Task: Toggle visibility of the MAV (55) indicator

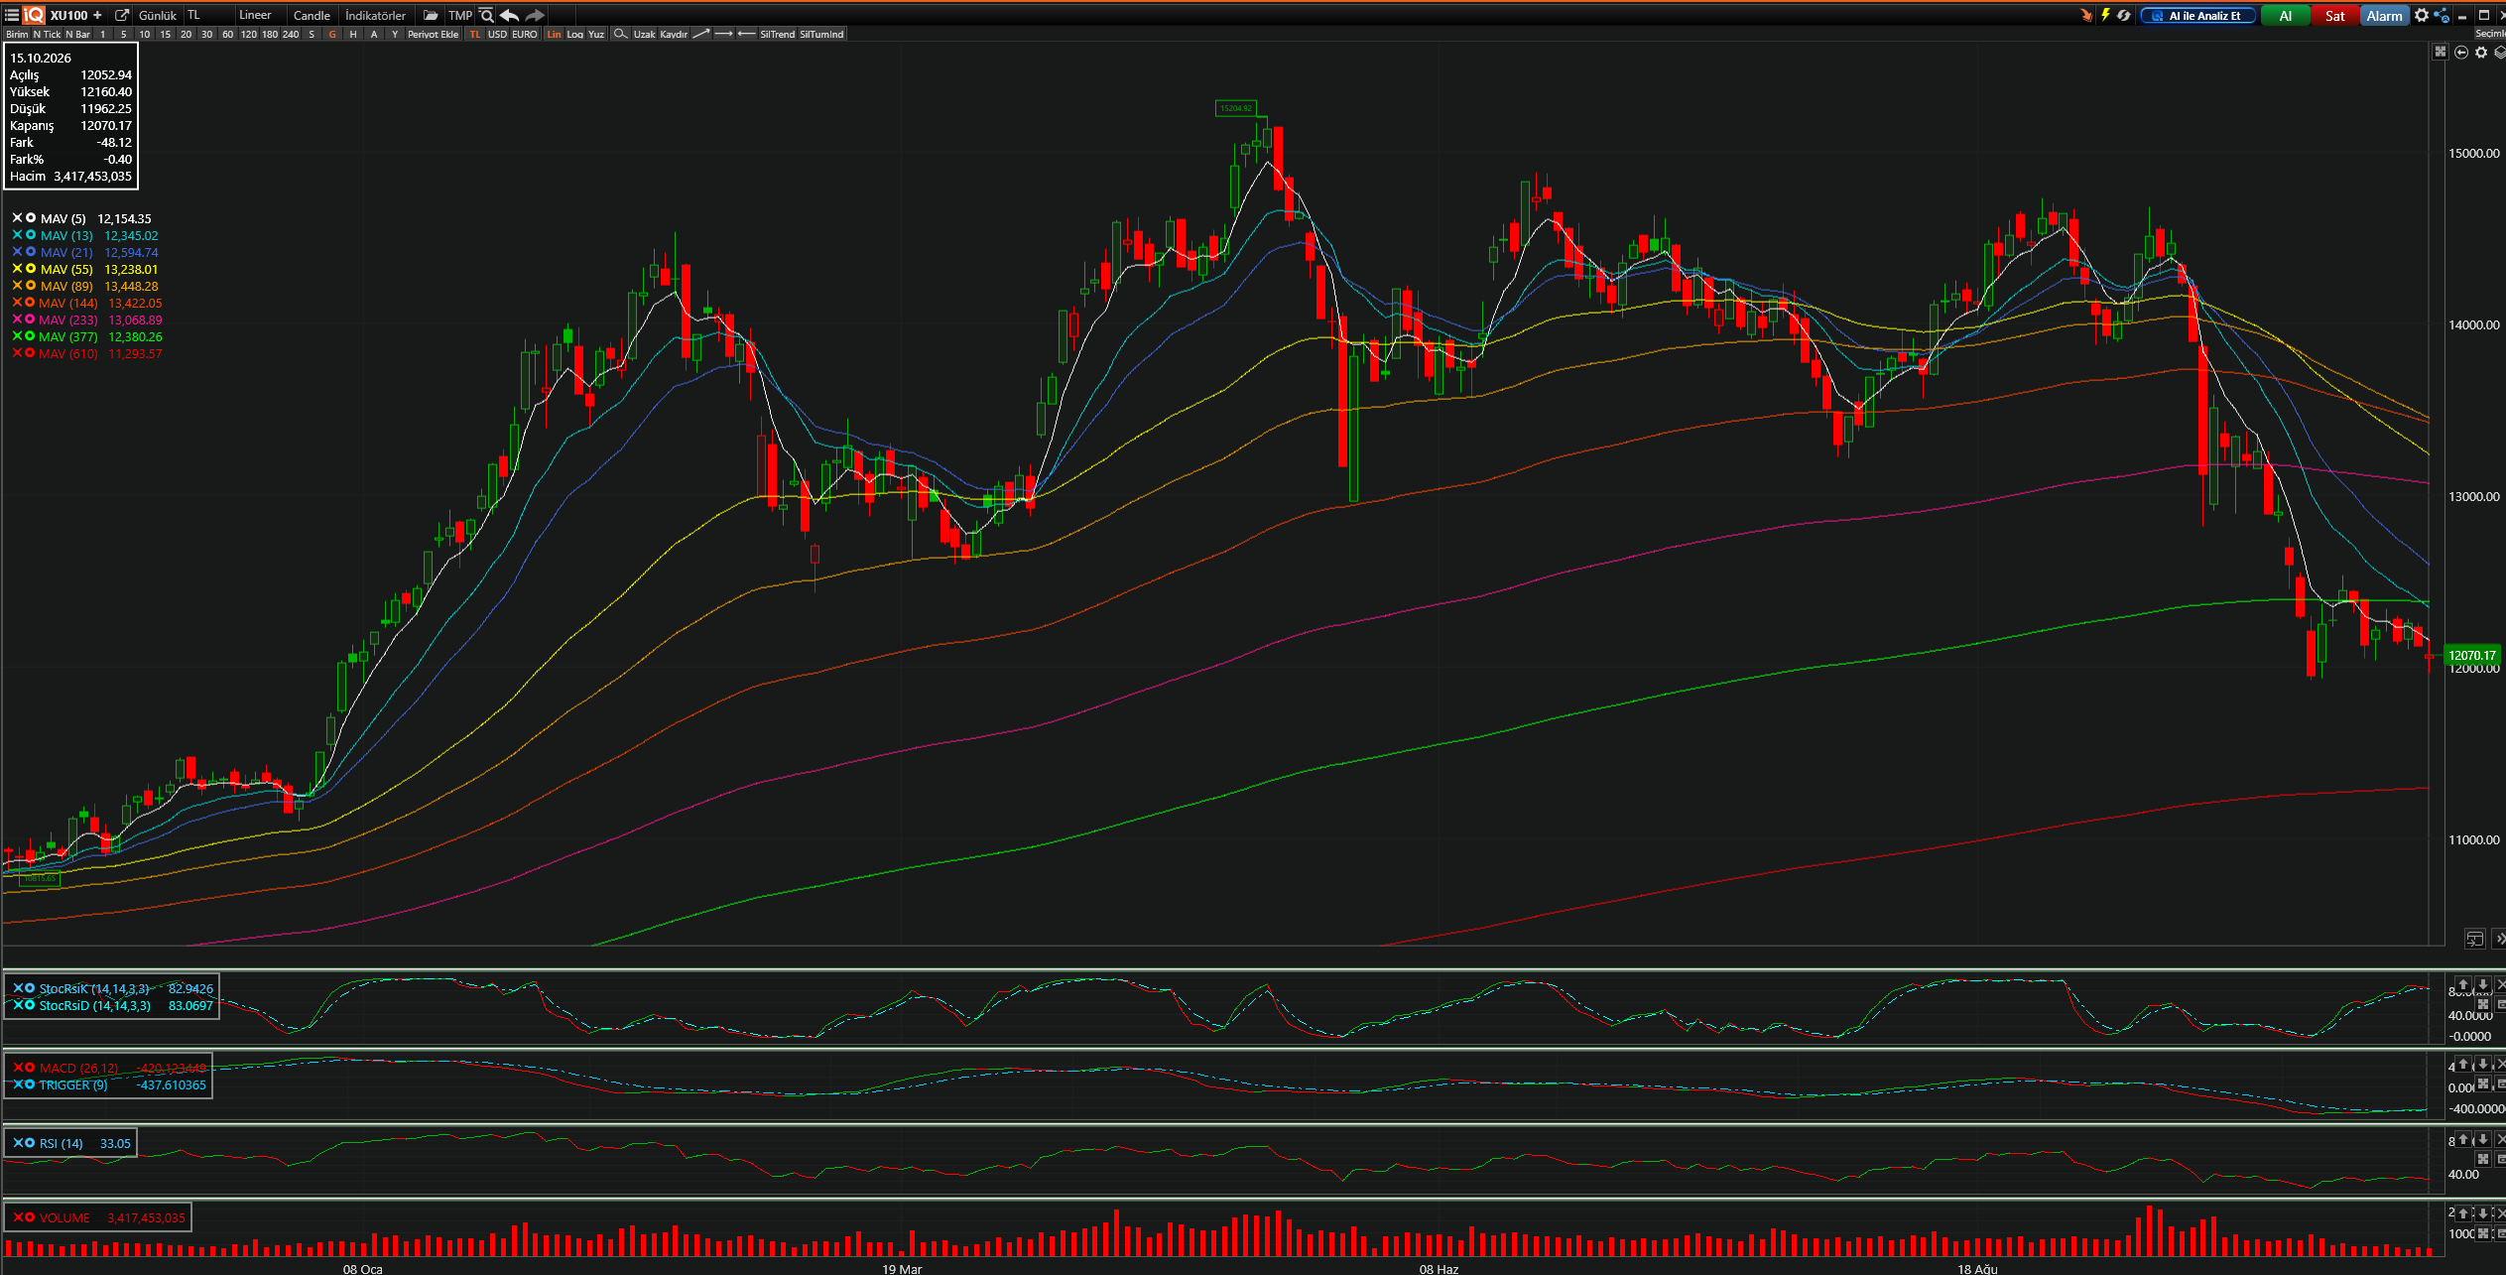Action: [x=31, y=268]
